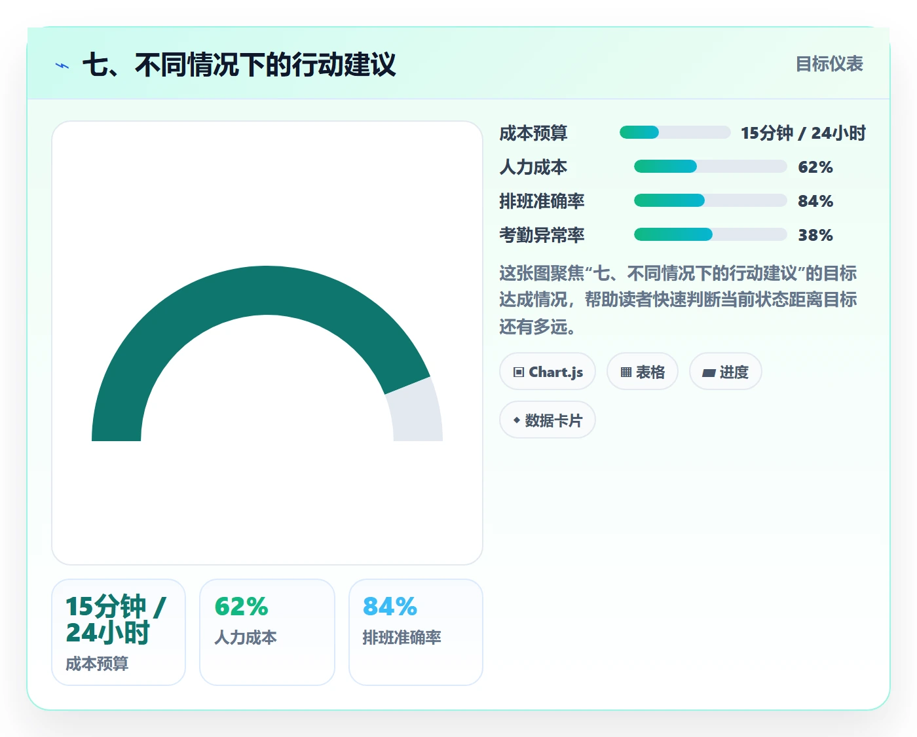This screenshot has height=737, width=917.
Task: Open the 62% 人力成本 stat card
Action: [267, 632]
